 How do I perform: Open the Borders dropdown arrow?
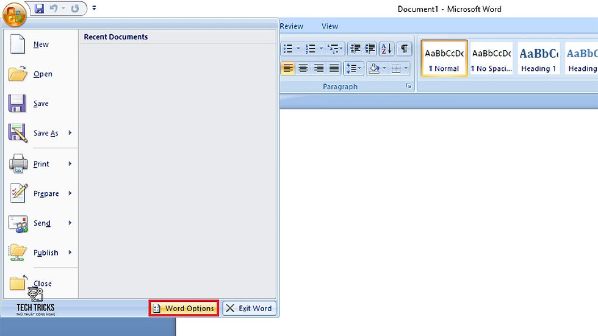tap(406, 68)
